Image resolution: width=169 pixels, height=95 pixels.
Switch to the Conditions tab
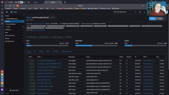(x=56, y=51)
